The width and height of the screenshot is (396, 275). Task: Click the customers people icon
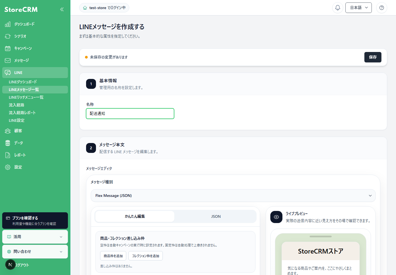(8, 131)
